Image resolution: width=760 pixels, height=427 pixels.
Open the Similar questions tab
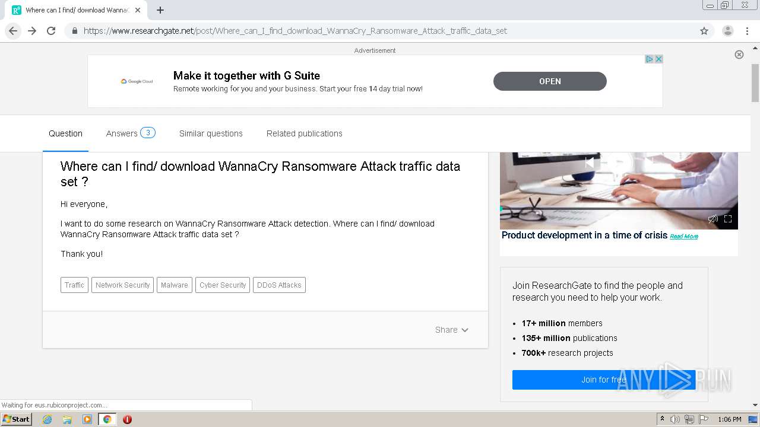(211, 133)
